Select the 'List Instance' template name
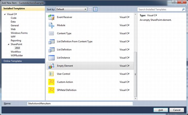 pos(63,58)
